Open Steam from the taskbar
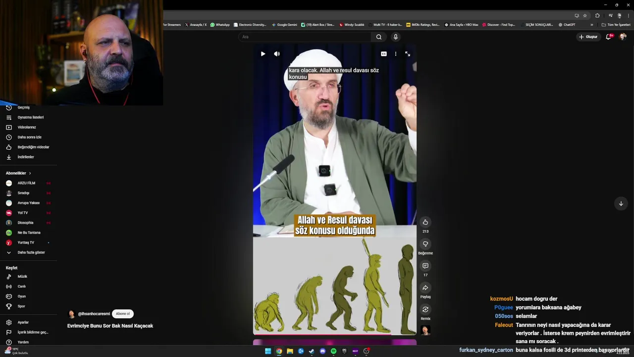Viewport: 634px width, 357px height. [x=312, y=351]
